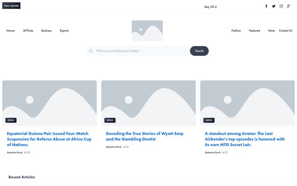Open the Wyatt Earp article thumbnail
Image resolution: width=297 pixels, height=186 pixels.
click(148, 103)
